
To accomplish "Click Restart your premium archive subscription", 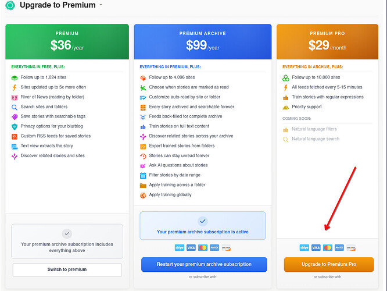I will point(204,264).
